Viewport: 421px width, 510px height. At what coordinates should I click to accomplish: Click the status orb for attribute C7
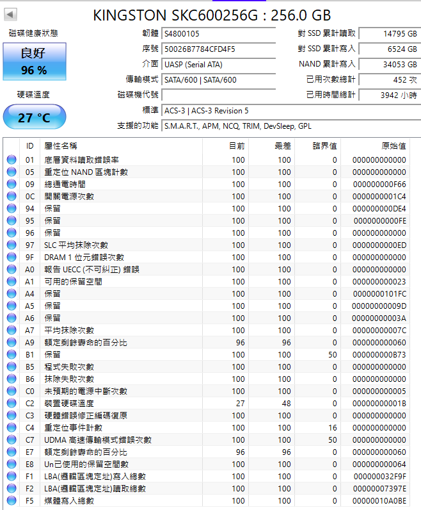[12, 440]
